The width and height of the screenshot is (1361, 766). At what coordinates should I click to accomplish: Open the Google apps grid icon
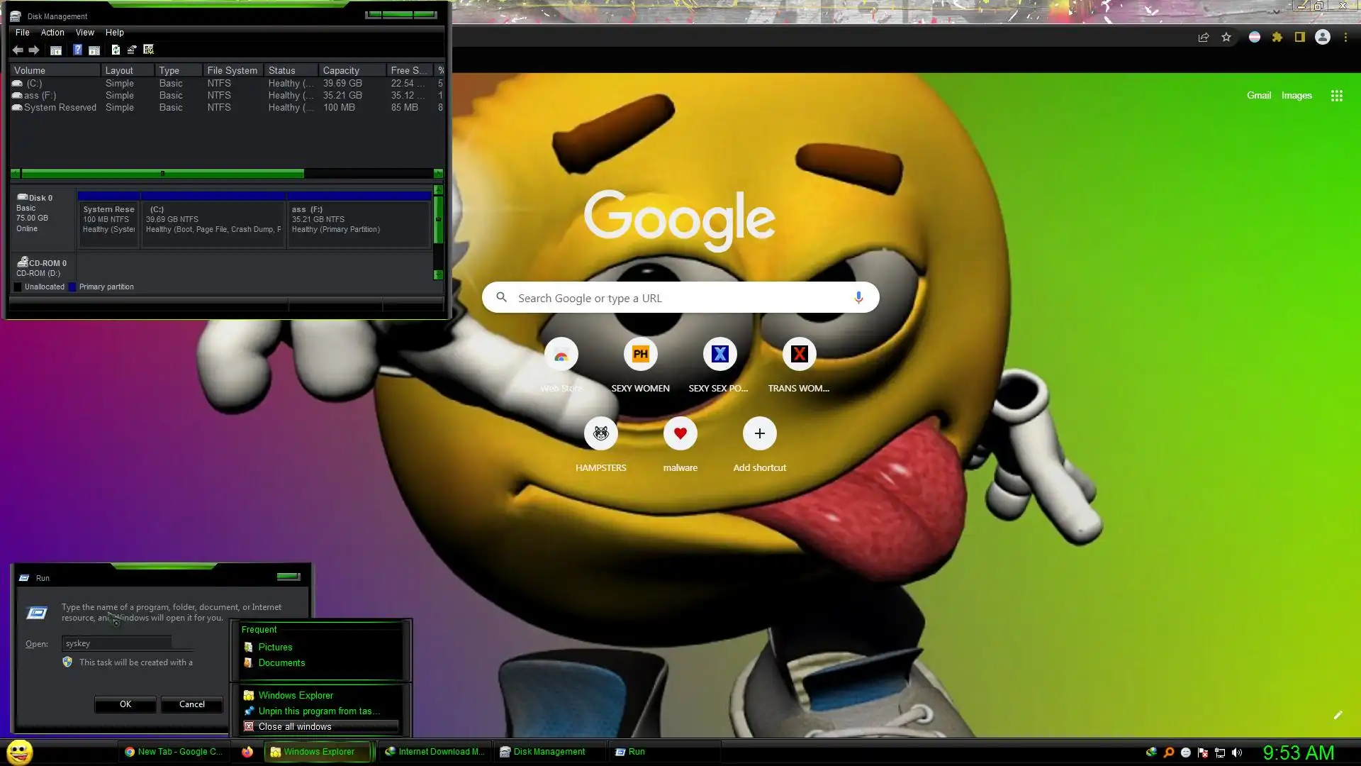click(x=1336, y=96)
